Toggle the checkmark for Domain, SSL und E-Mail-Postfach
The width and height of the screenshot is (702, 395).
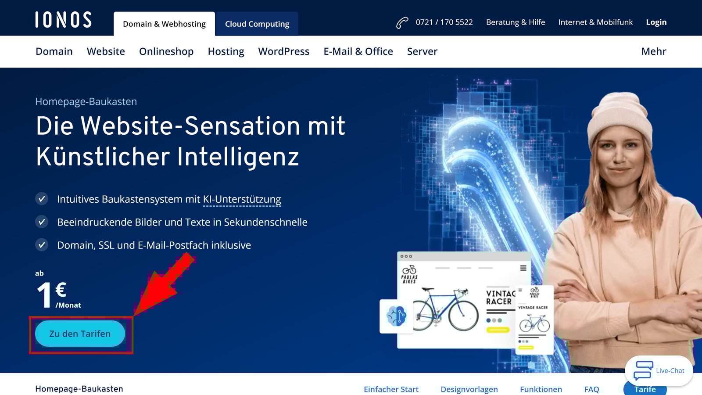[x=41, y=245]
